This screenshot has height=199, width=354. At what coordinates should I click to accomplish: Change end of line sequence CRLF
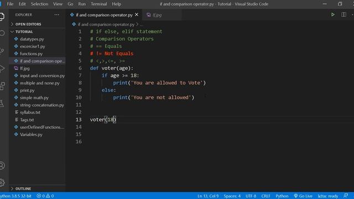pyautogui.click(x=265, y=196)
